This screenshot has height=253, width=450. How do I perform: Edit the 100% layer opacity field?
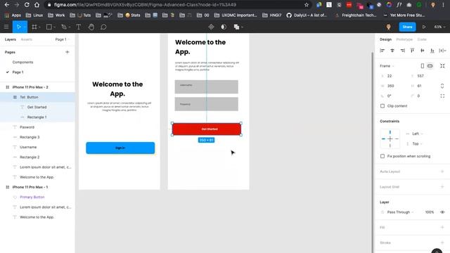(x=430, y=212)
